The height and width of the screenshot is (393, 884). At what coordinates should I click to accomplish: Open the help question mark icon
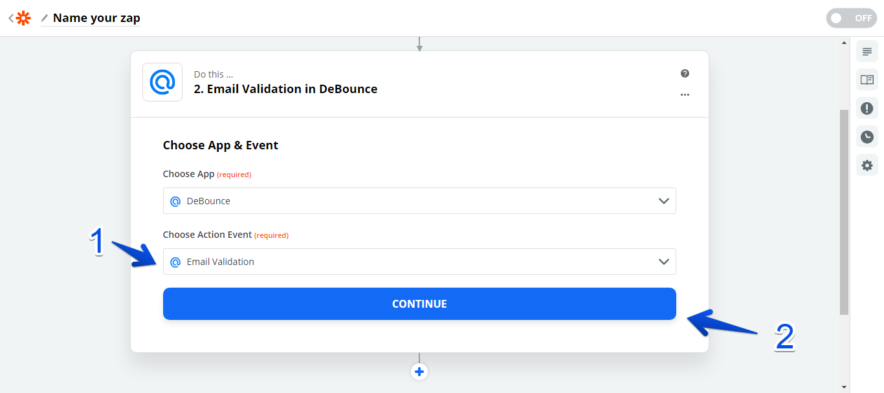click(x=685, y=74)
